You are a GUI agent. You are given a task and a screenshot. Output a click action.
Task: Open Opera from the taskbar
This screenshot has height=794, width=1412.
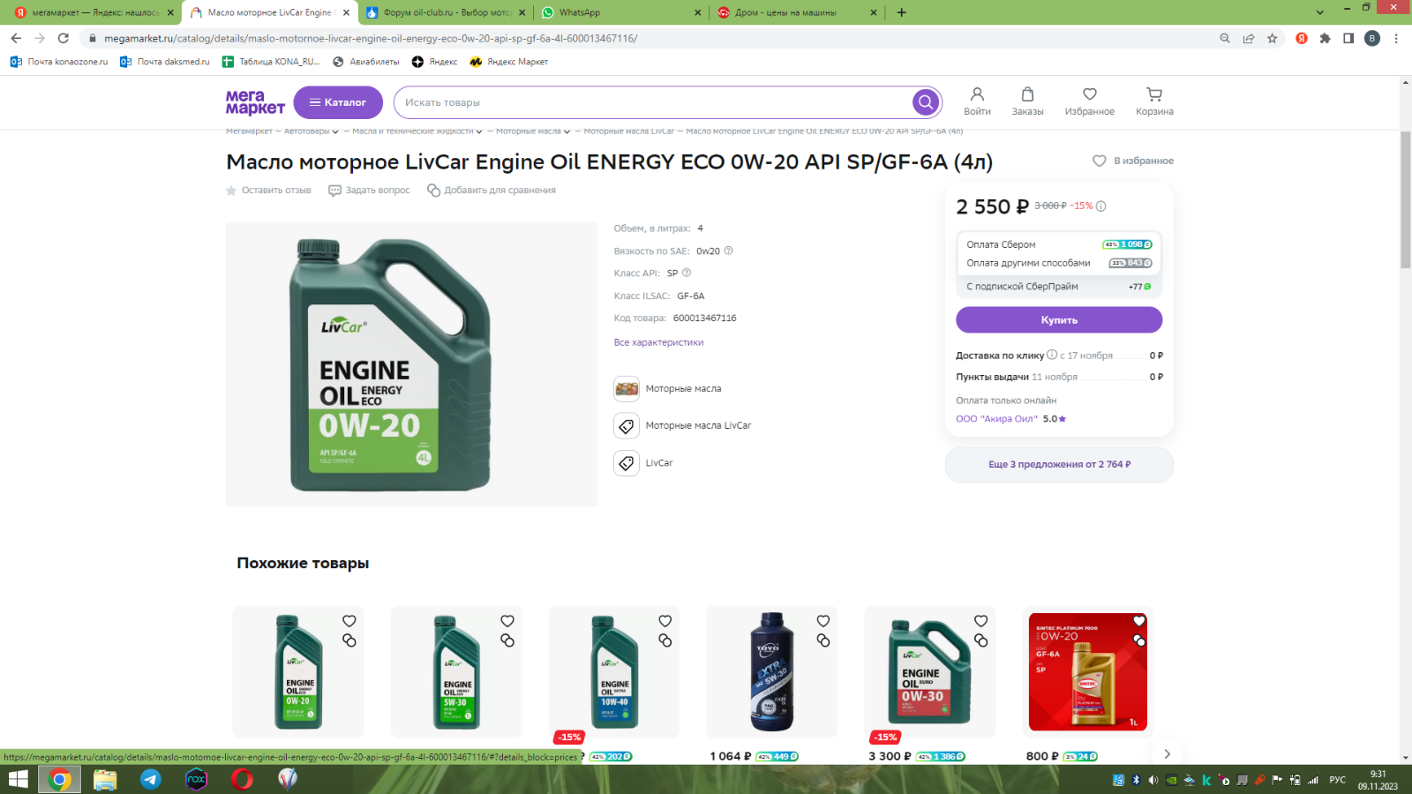(x=242, y=779)
